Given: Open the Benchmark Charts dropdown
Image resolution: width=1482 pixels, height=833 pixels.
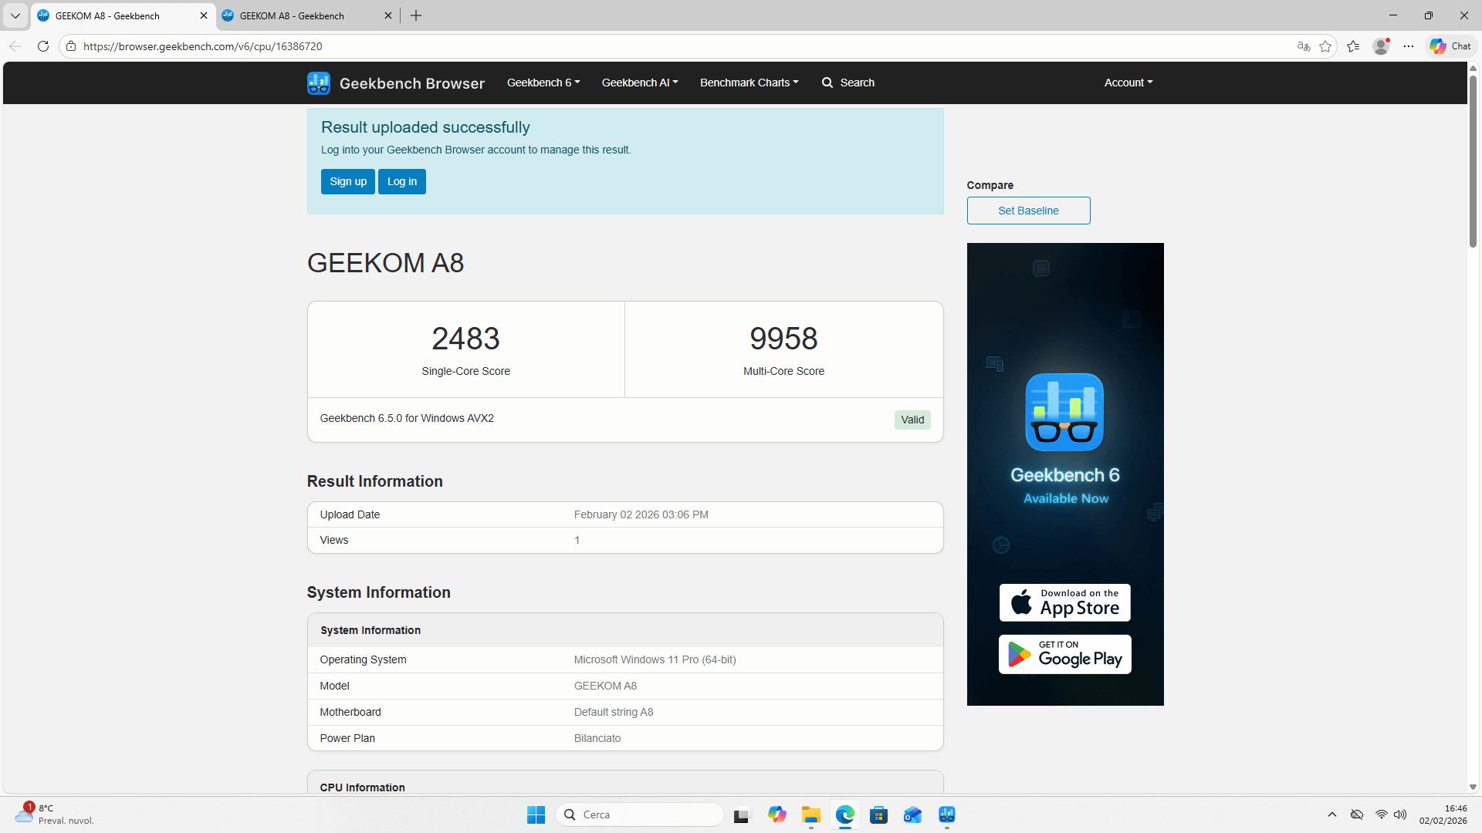Looking at the screenshot, I should pyautogui.click(x=749, y=83).
